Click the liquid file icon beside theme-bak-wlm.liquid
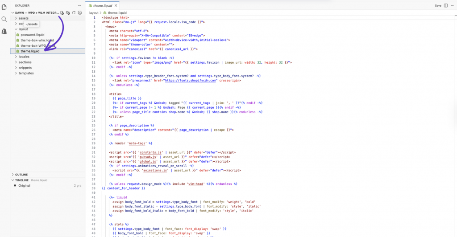 [18, 40]
